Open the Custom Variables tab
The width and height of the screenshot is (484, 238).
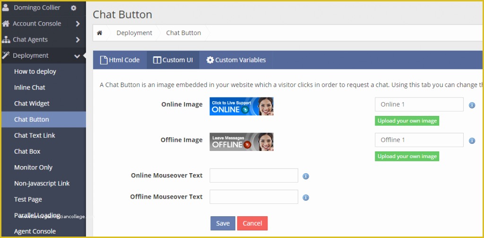[236, 60]
